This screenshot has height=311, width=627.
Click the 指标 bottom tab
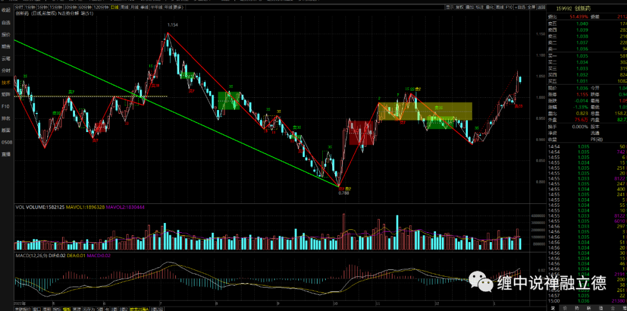[x=57, y=309]
